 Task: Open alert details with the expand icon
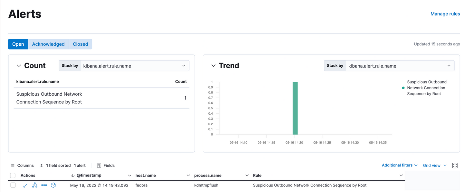26,185
